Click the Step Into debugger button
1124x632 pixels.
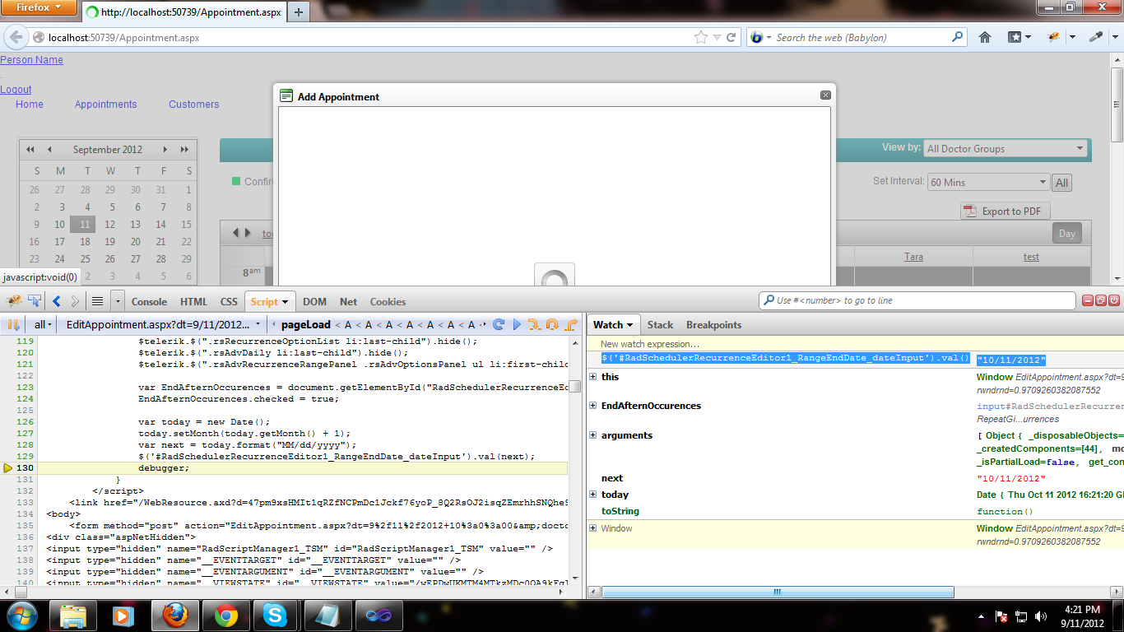[x=535, y=324]
